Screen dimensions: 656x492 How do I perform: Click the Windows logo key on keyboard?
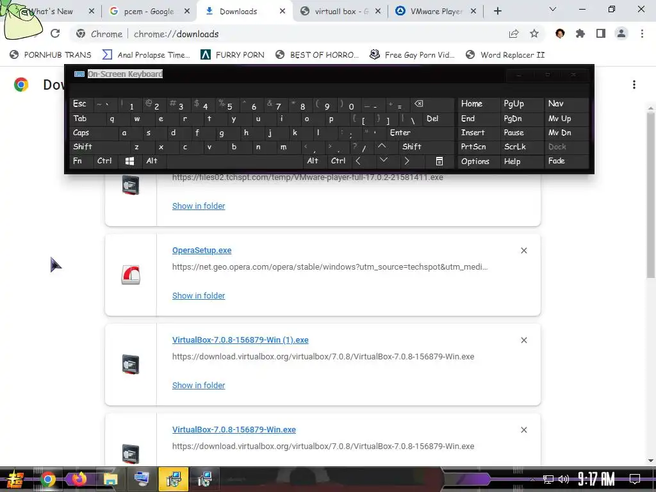coord(129,161)
